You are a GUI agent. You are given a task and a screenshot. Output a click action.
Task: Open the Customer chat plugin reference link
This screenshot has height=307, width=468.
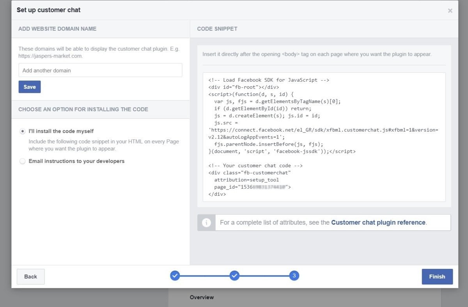[378, 223]
